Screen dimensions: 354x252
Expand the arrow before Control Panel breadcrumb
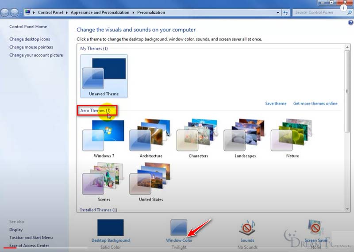tap(34, 13)
